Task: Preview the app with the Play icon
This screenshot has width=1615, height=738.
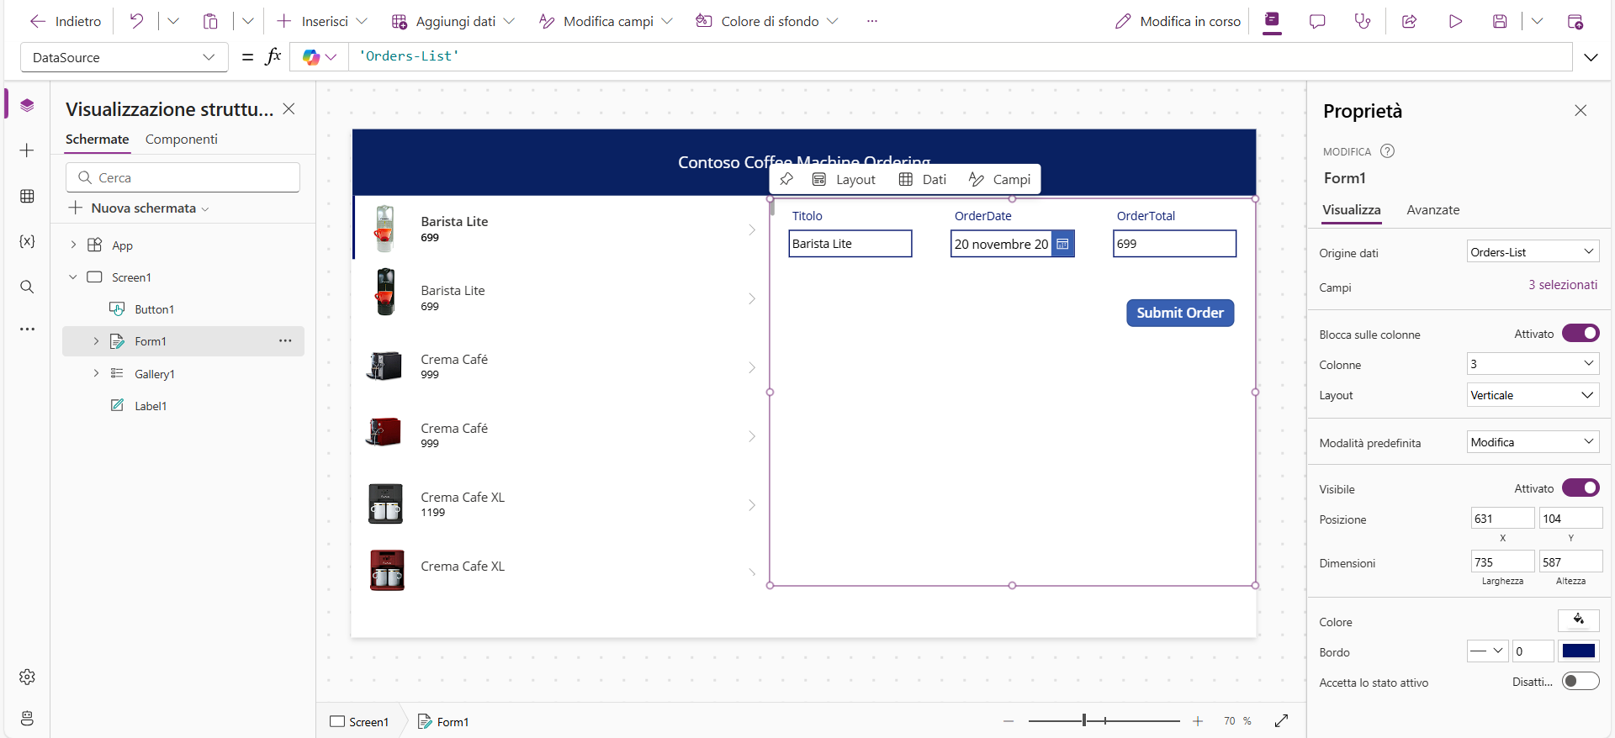Action: click(1455, 21)
